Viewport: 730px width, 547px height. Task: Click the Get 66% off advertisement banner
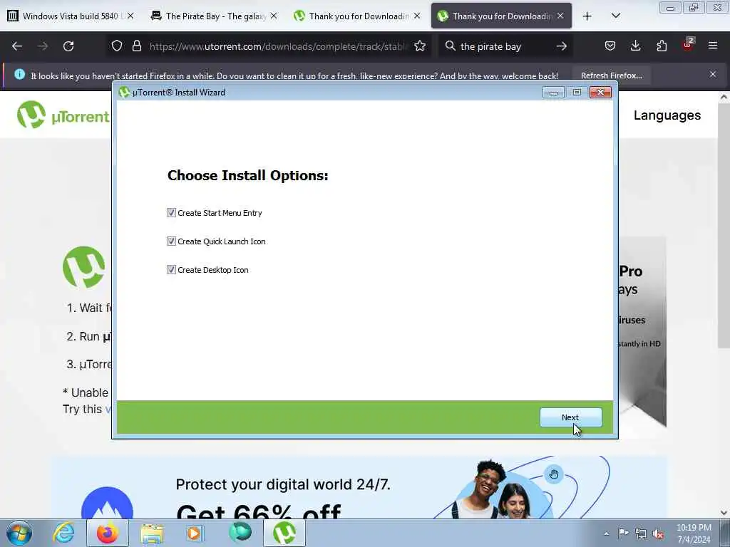coord(359,487)
